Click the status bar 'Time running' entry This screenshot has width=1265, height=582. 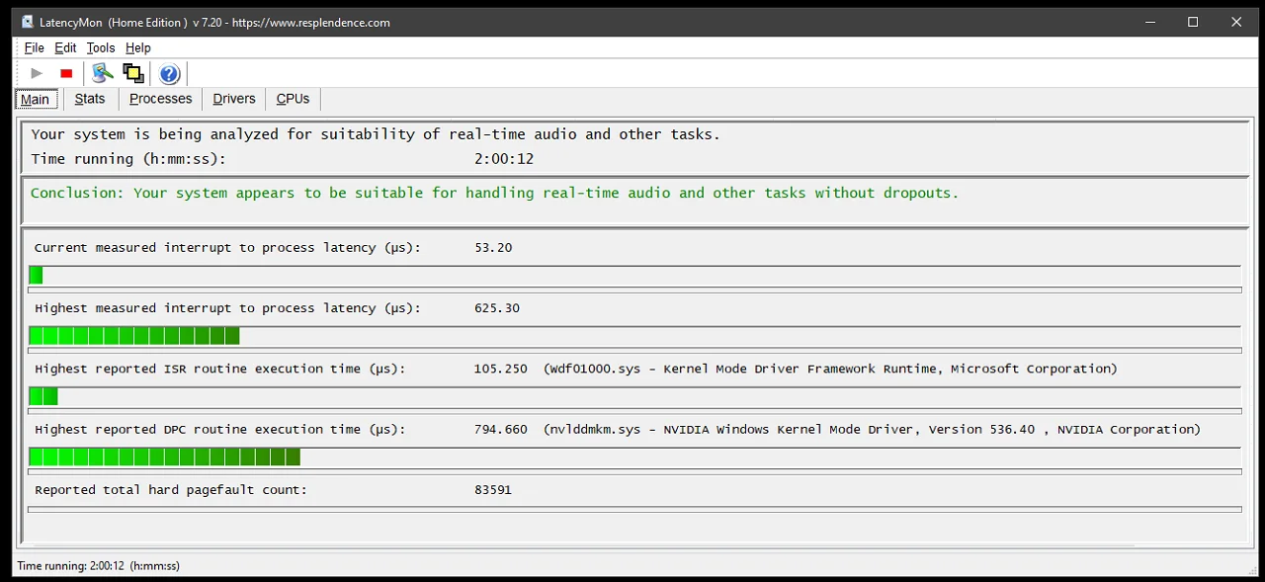tap(99, 566)
